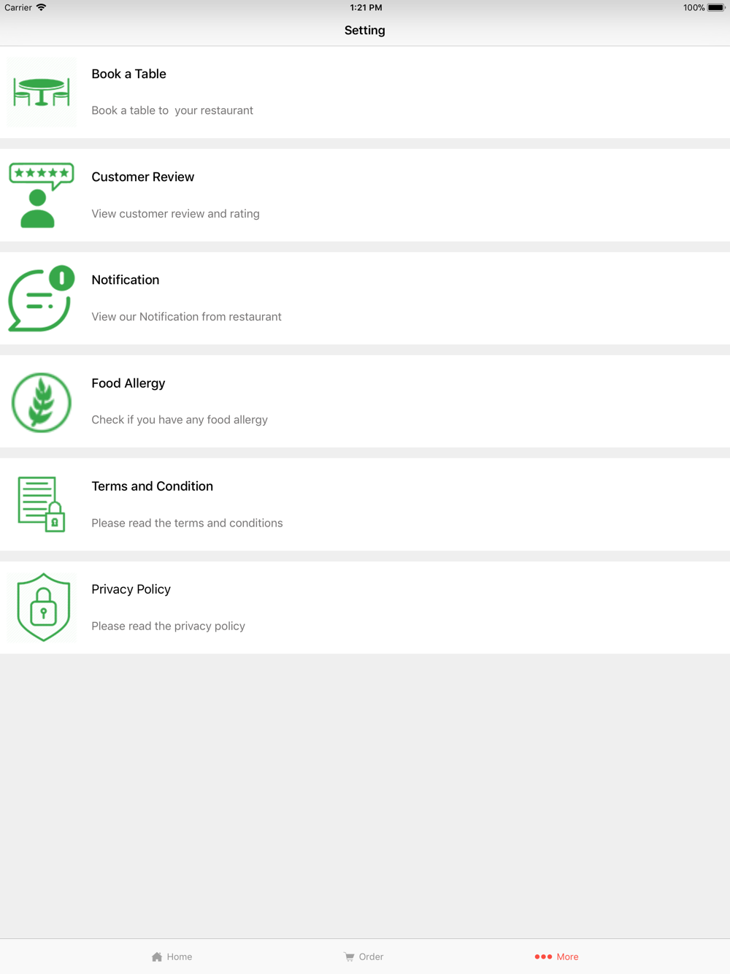Screen dimensions: 730x974
Task: Open the Customer Review title
Action: click(142, 177)
